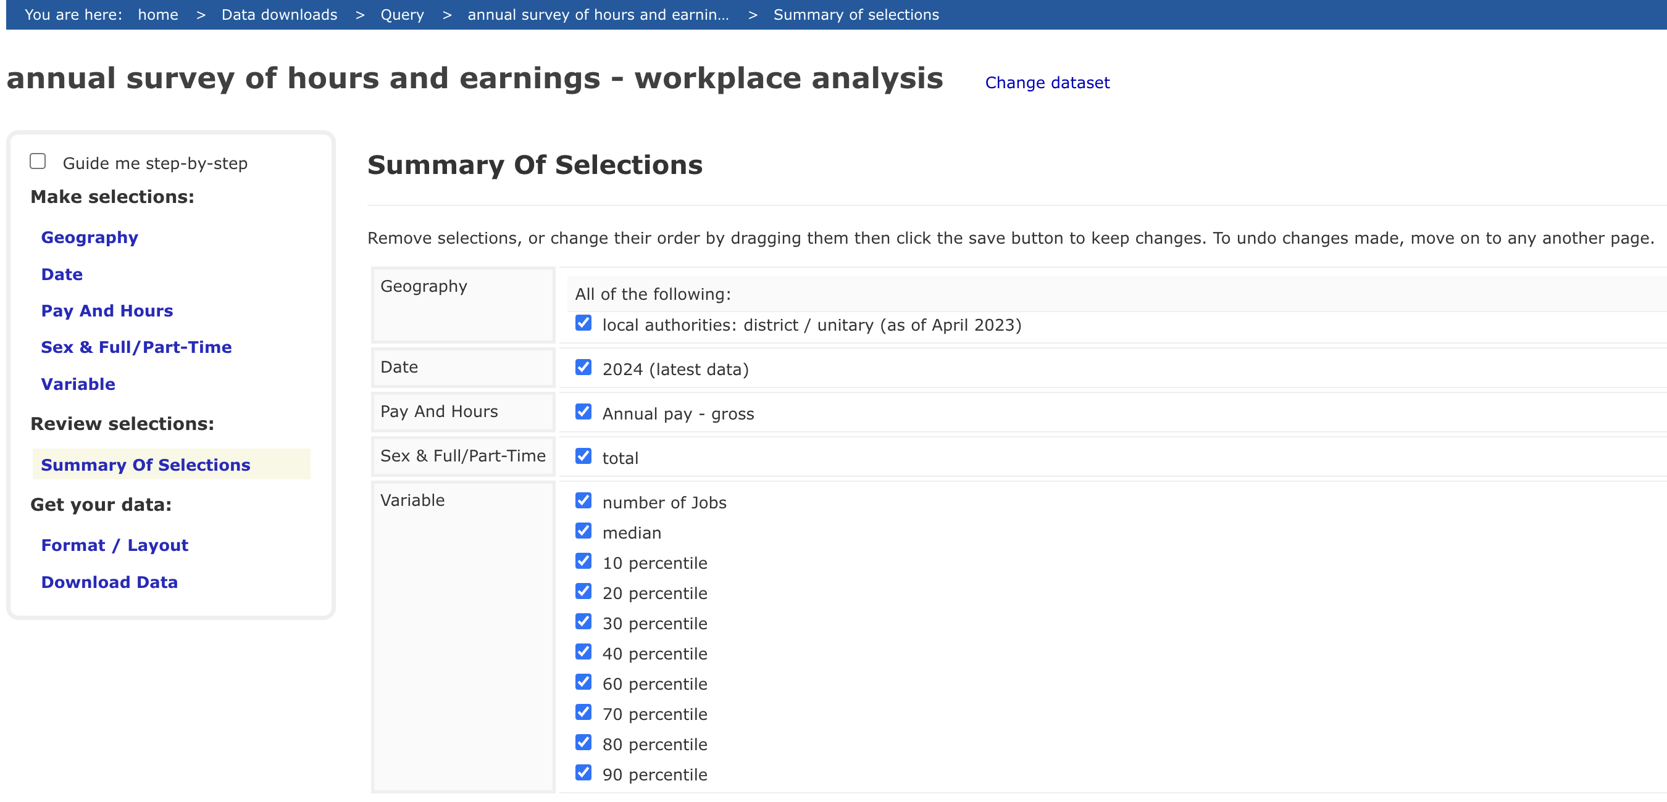Go to Date selections
Viewport: 1667px width, 802px height.
click(x=62, y=275)
